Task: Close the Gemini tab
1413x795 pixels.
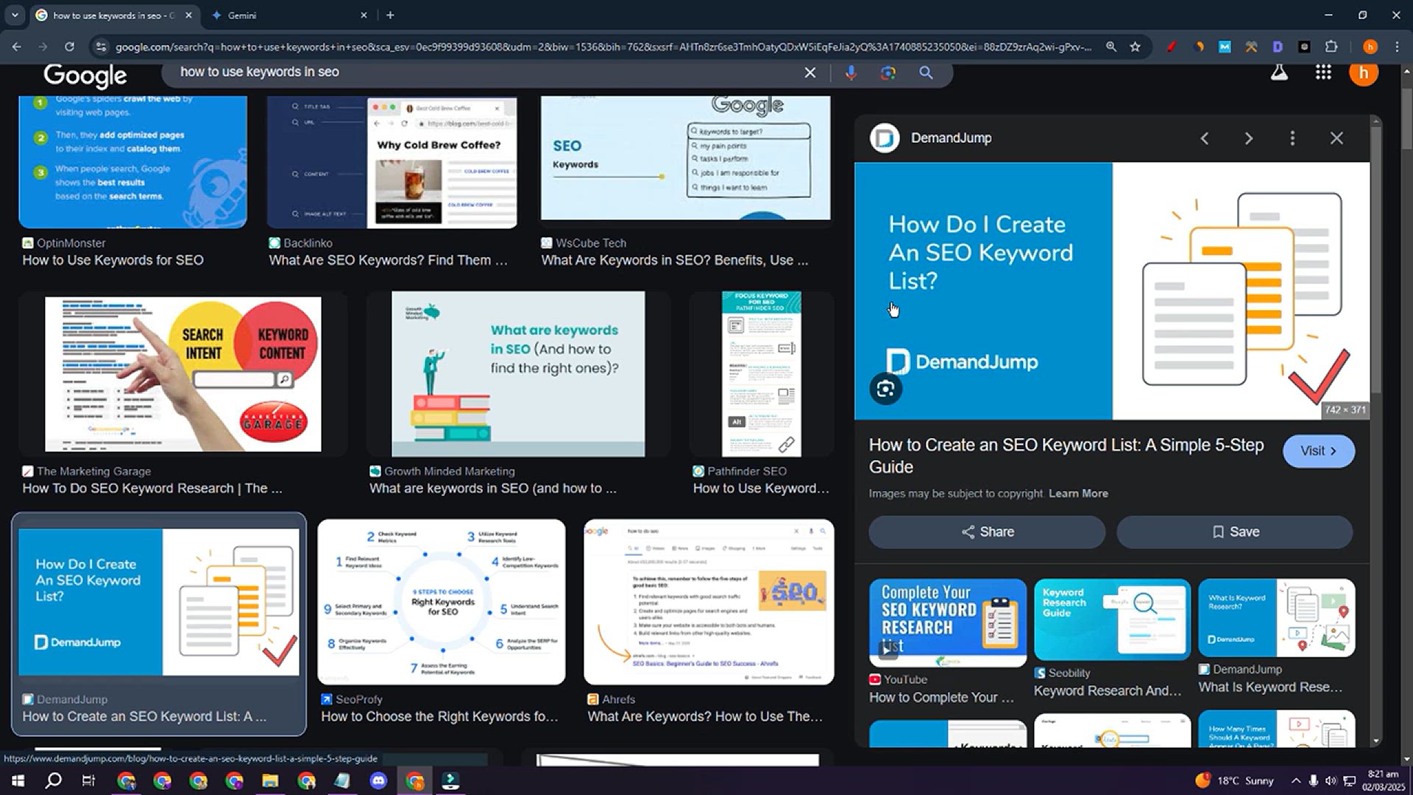Action: tap(364, 15)
